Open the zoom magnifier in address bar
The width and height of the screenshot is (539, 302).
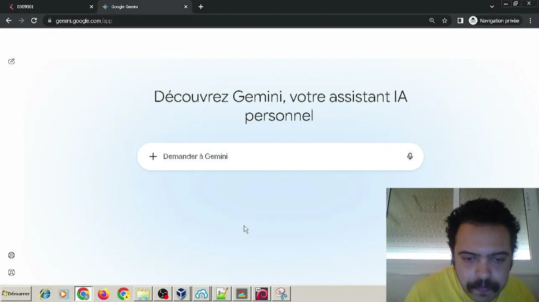pos(432,21)
